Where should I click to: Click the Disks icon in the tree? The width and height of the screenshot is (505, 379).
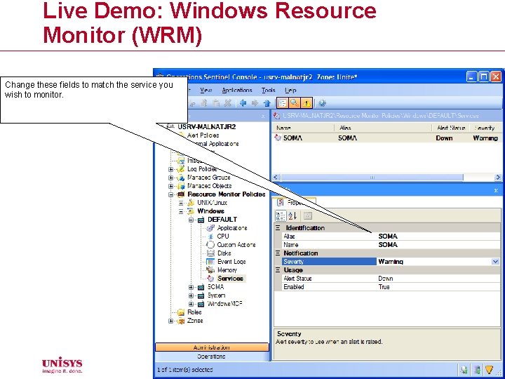point(210,253)
